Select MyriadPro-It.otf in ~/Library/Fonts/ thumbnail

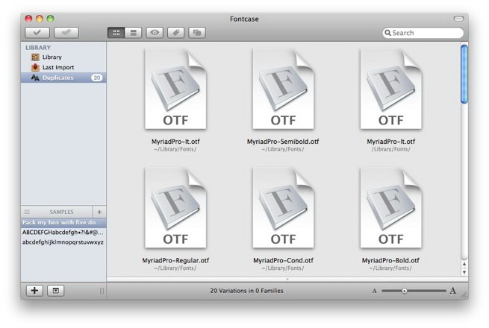(x=175, y=89)
